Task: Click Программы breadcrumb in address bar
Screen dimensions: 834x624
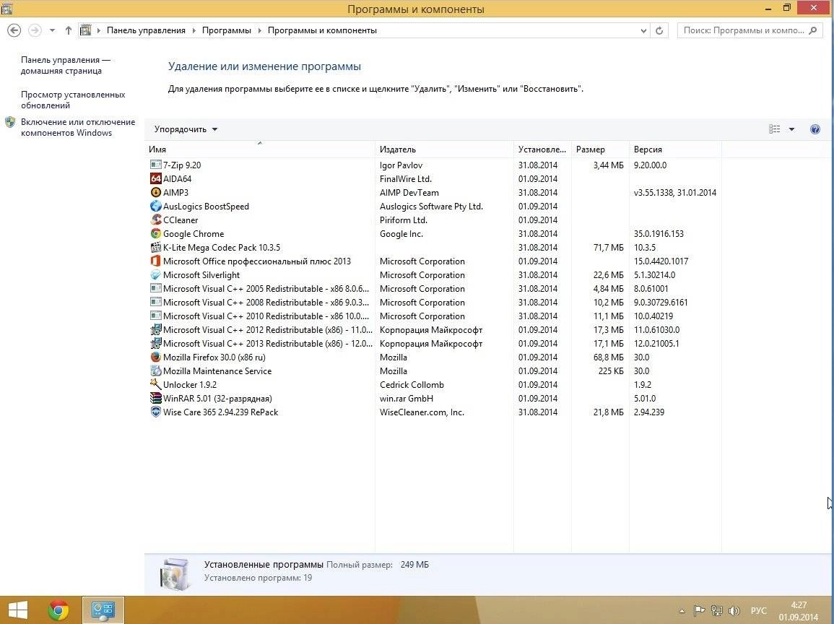Action: (x=227, y=30)
